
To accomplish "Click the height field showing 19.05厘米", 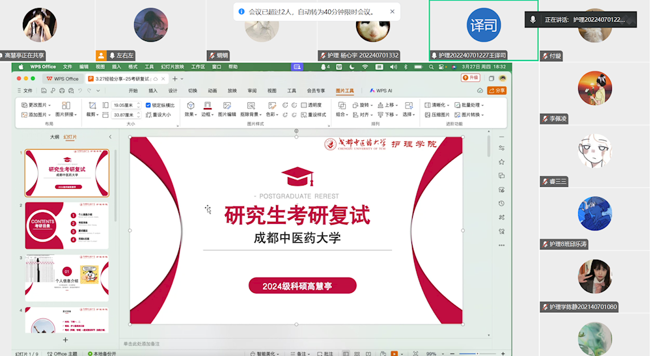I will (x=125, y=105).
